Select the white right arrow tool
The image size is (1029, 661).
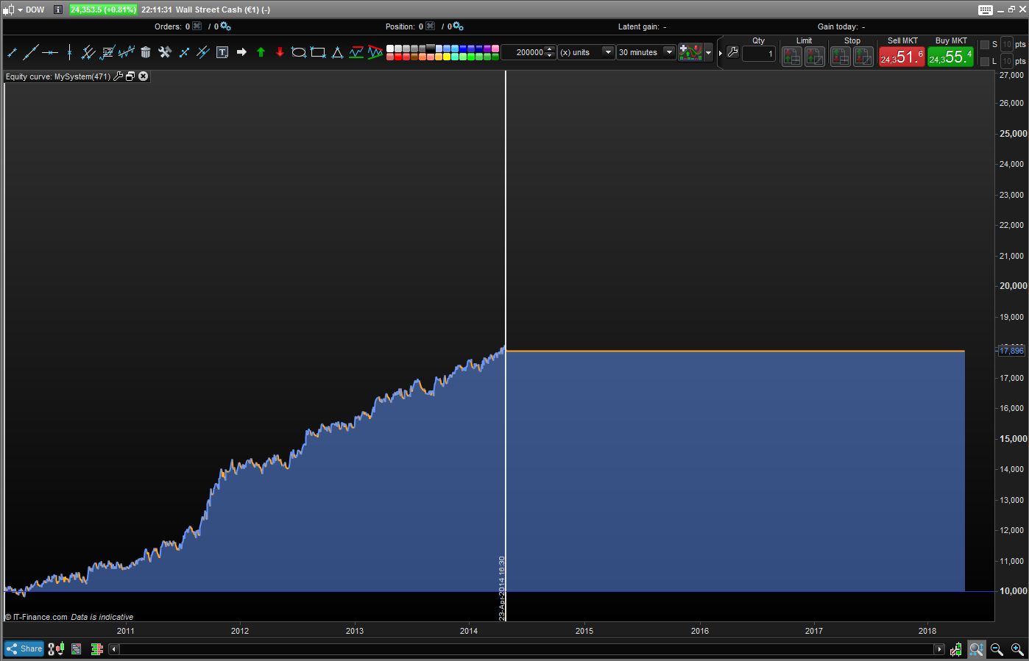241,52
